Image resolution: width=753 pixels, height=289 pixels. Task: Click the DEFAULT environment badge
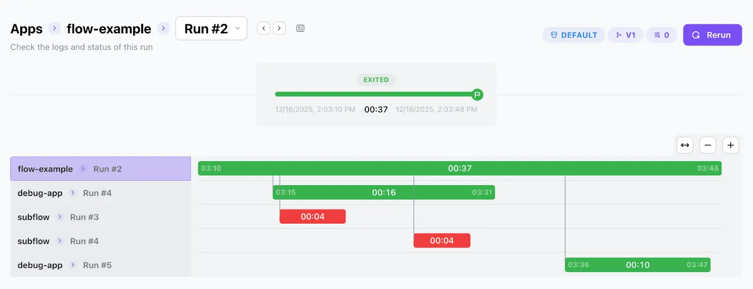[574, 35]
